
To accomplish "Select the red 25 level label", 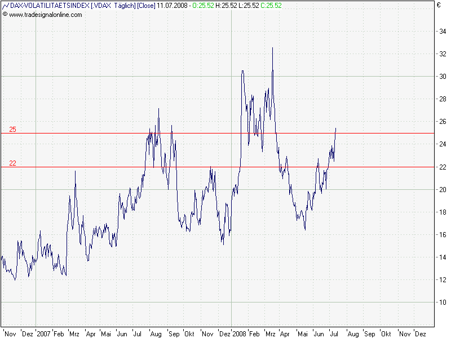I will [12, 130].
